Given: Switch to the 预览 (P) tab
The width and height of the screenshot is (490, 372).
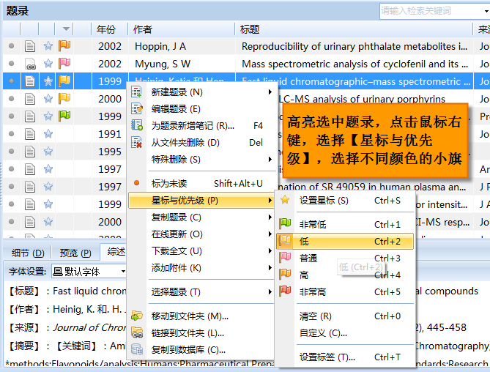Looking at the screenshot, I should [x=75, y=253].
